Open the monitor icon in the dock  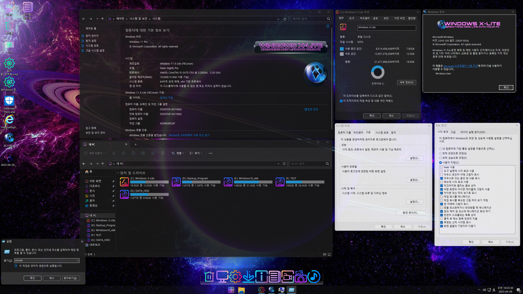point(222,277)
